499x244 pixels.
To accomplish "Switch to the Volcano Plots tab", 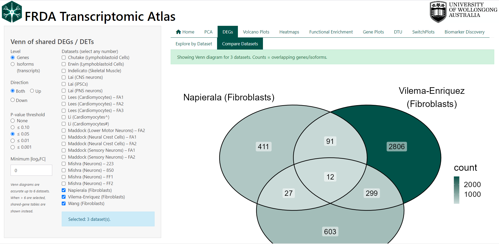I will click(x=256, y=32).
